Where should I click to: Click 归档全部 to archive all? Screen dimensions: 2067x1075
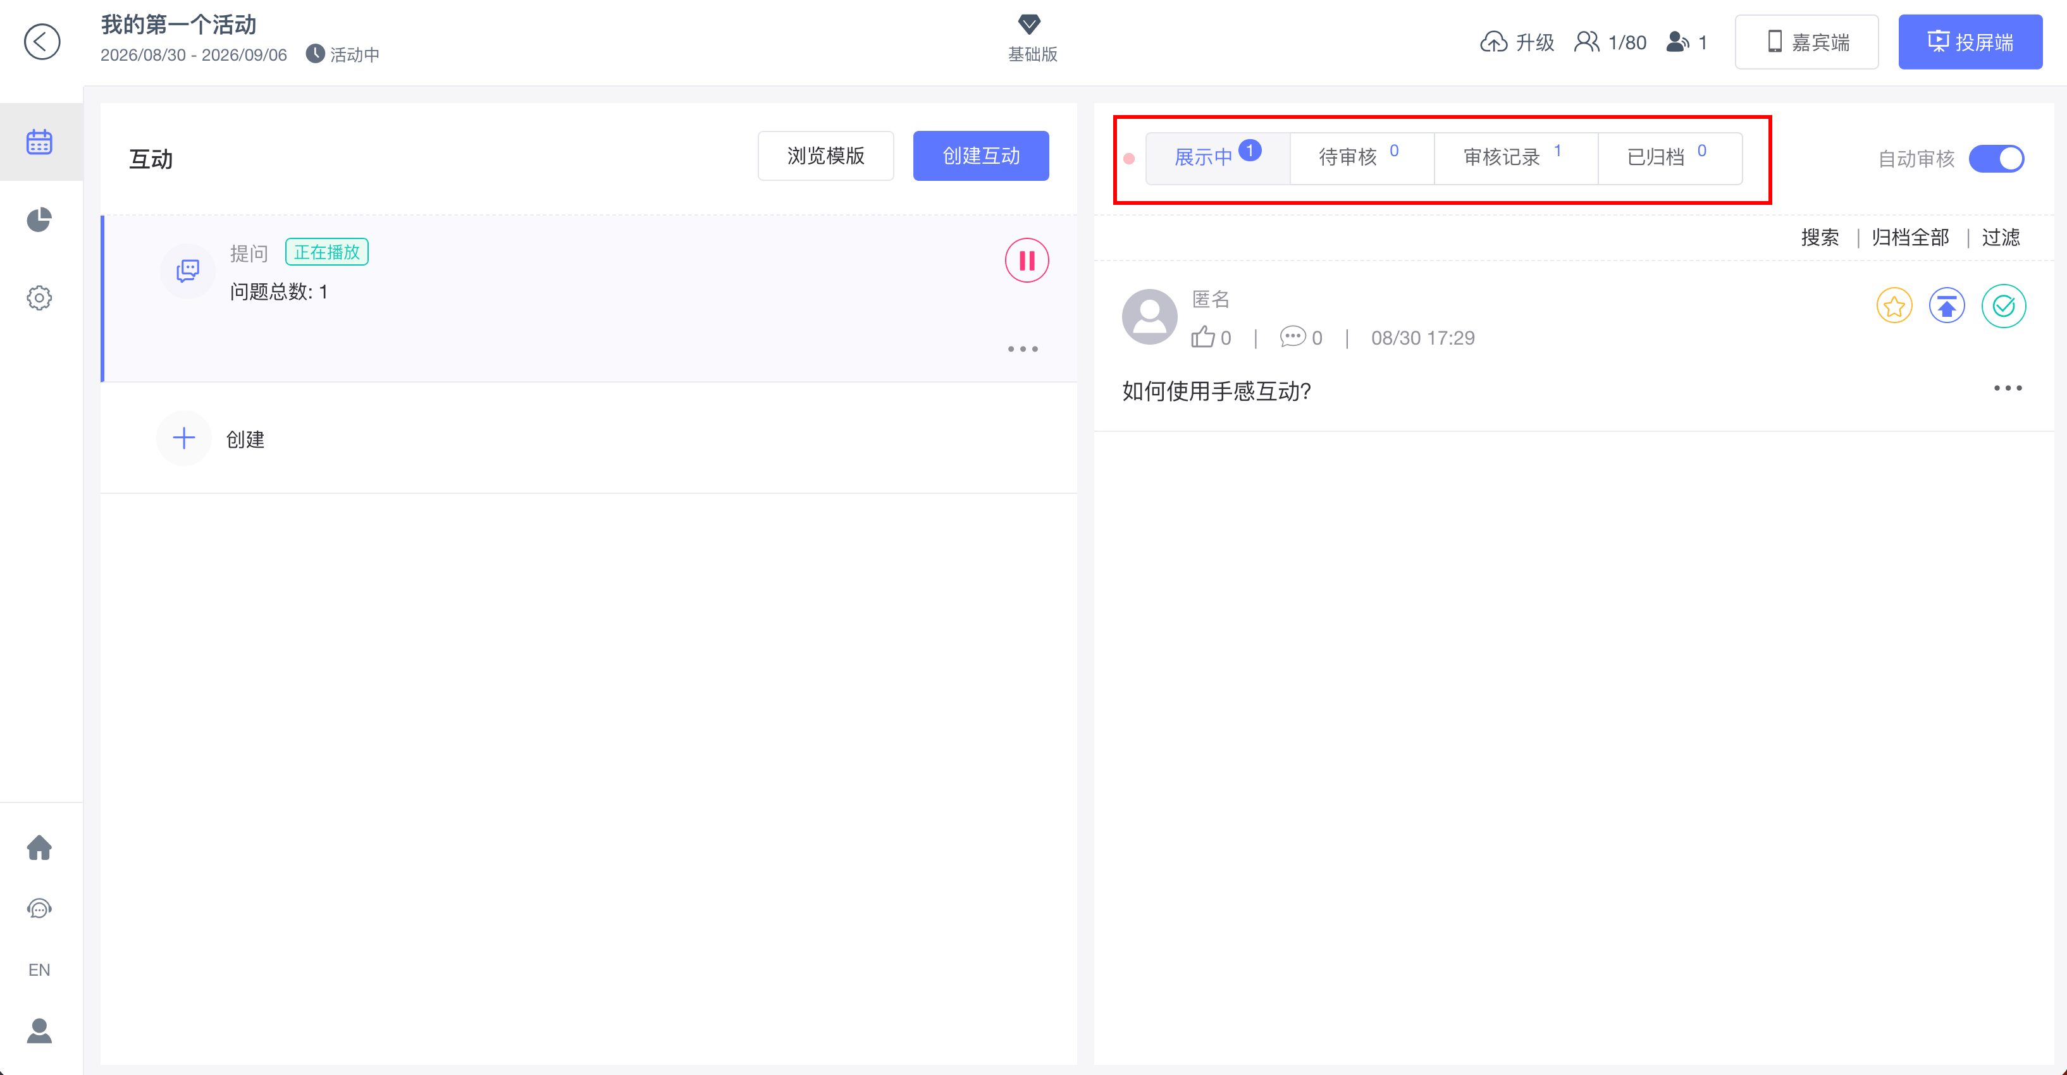tap(1910, 238)
